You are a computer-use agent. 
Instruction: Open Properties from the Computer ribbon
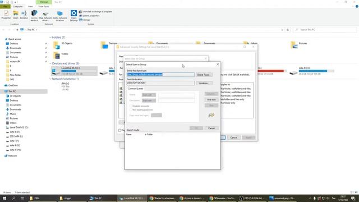pyautogui.click(x=6, y=15)
